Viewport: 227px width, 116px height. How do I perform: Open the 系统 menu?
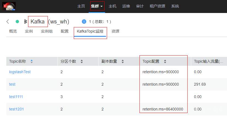(175, 6)
